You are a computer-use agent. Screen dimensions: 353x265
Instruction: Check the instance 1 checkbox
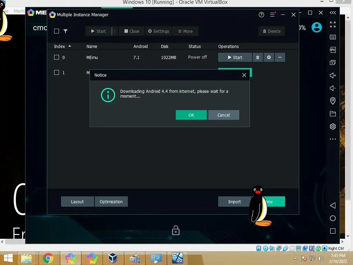point(57,72)
